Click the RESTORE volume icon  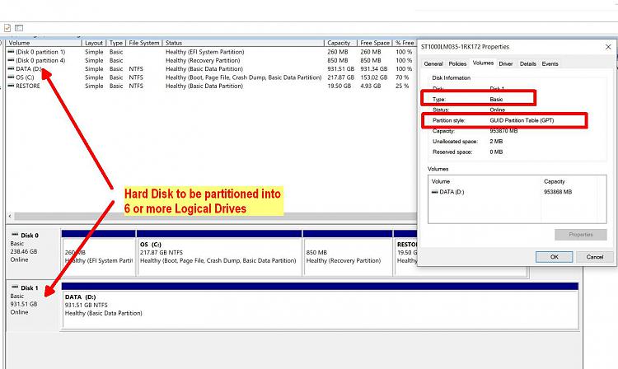[x=11, y=86]
